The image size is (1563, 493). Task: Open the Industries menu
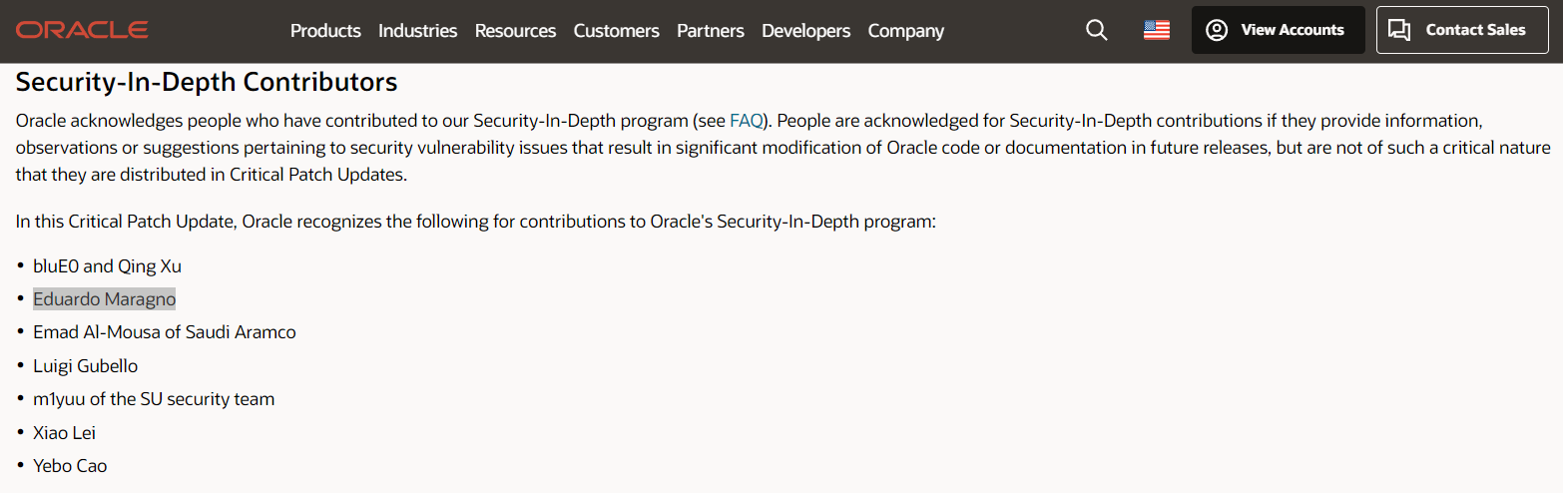coord(417,31)
